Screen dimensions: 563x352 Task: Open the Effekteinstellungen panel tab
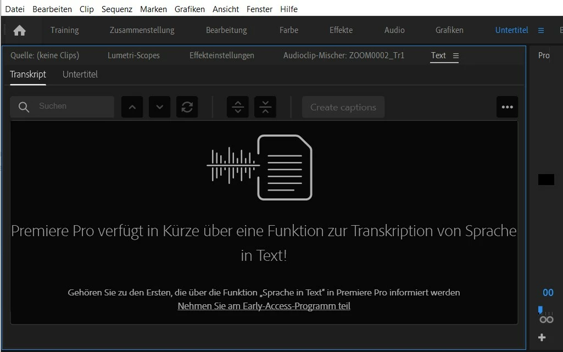tap(221, 55)
